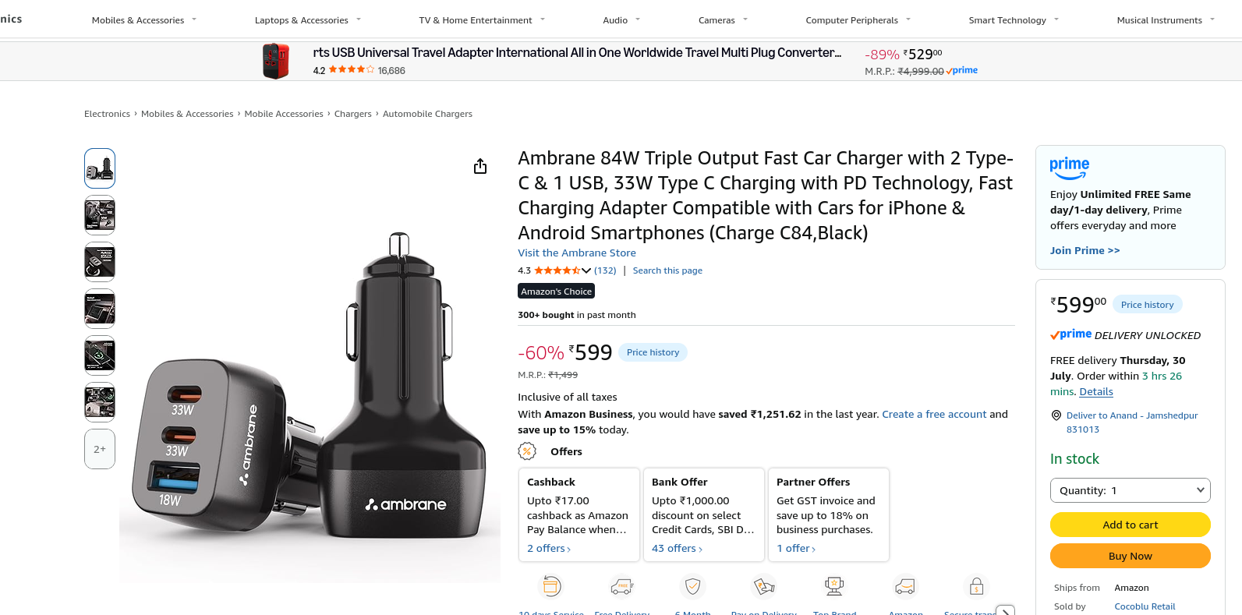Click the Add to cart button
The height and width of the screenshot is (615, 1242).
[x=1131, y=525]
